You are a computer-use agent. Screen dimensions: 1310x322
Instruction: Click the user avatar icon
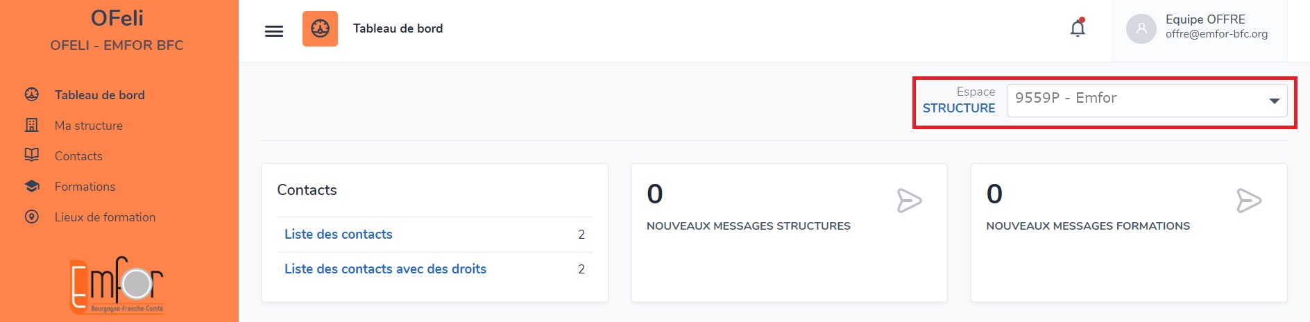pyautogui.click(x=1141, y=28)
